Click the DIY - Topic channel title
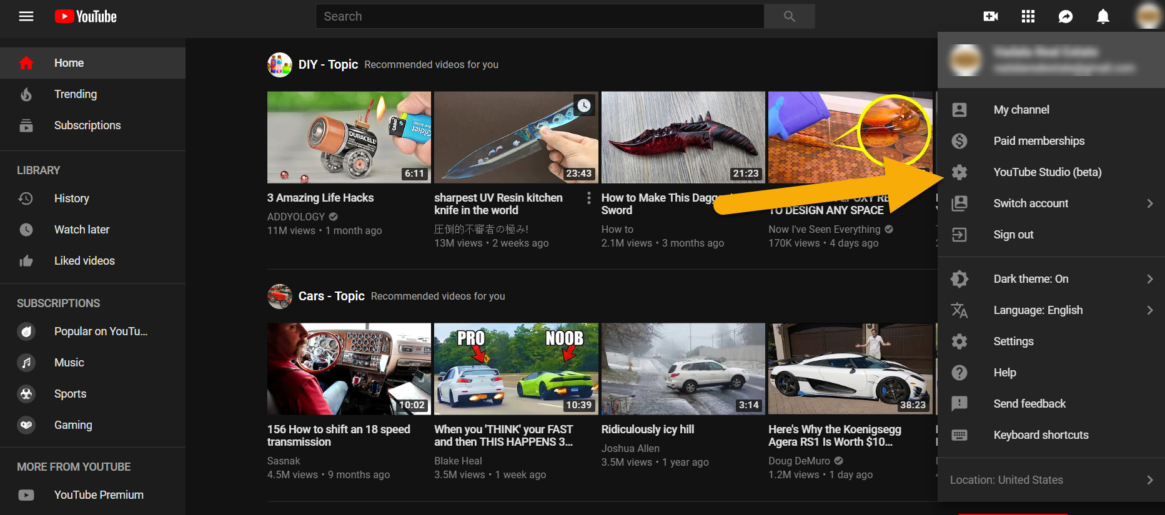Image resolution: width=1165 pixels, height=515 pixels. (328, 64)
